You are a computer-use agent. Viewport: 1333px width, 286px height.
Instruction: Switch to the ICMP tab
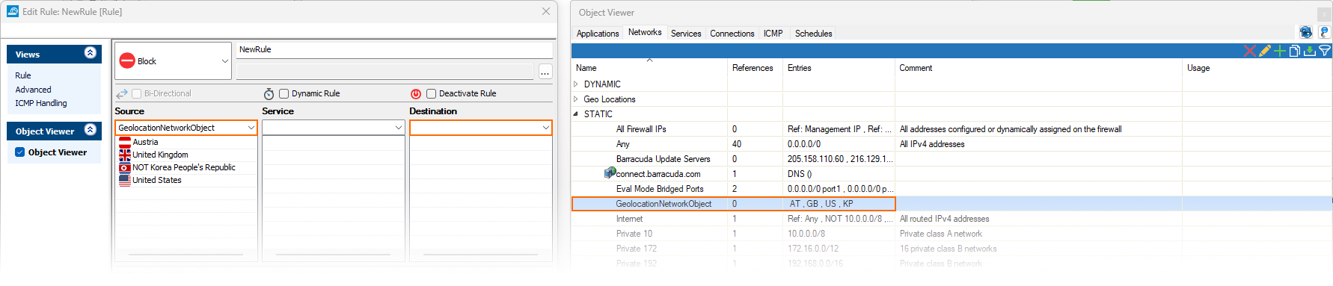tap(773, 34)
